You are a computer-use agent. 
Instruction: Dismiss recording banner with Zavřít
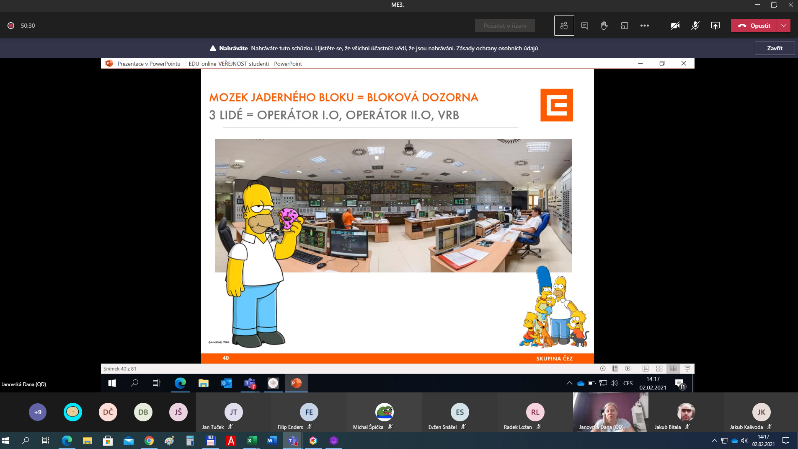point(775,48)
